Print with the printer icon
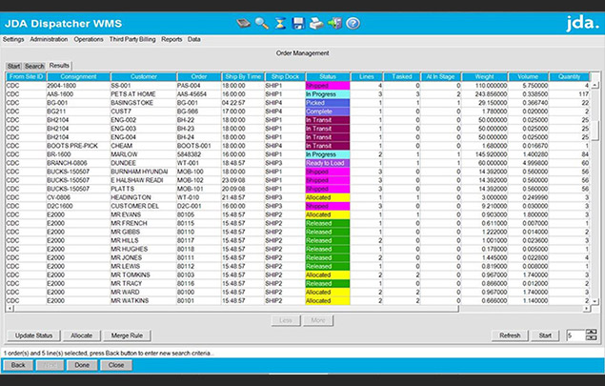The image size is (605, 386). (316, 24)
